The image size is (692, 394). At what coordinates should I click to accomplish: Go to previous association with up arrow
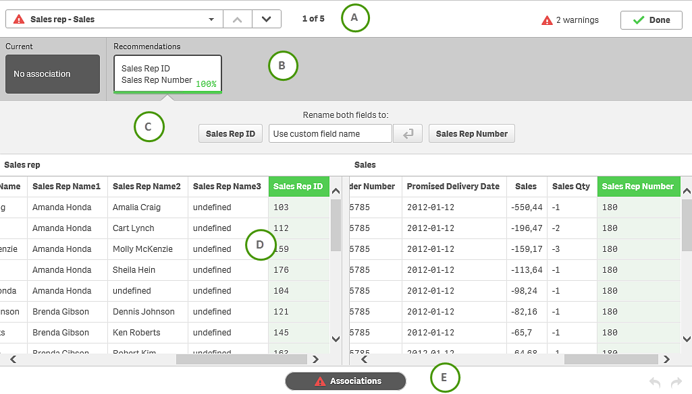point(237,20)
